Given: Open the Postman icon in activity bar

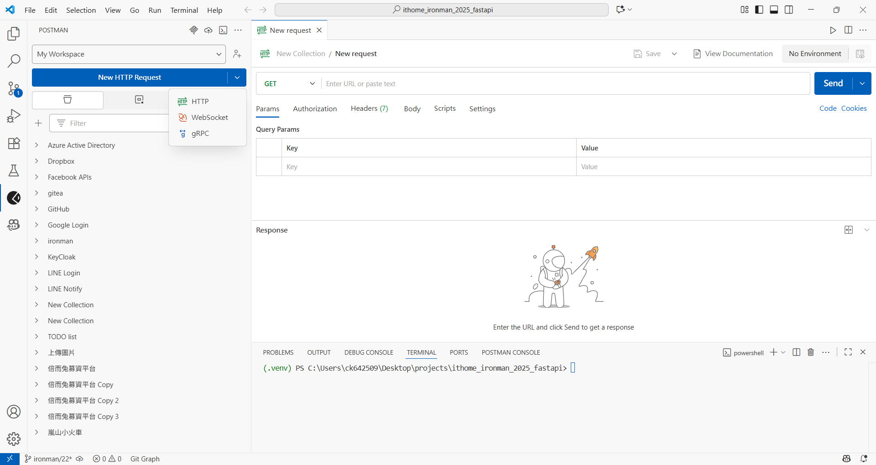Looking at the screenshot, I should pyautogui.click(x=14, y=198).
